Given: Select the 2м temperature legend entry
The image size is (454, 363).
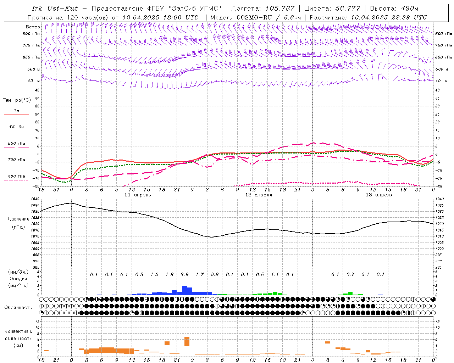Looking at the screenshot, I should (x=17, y=111).
